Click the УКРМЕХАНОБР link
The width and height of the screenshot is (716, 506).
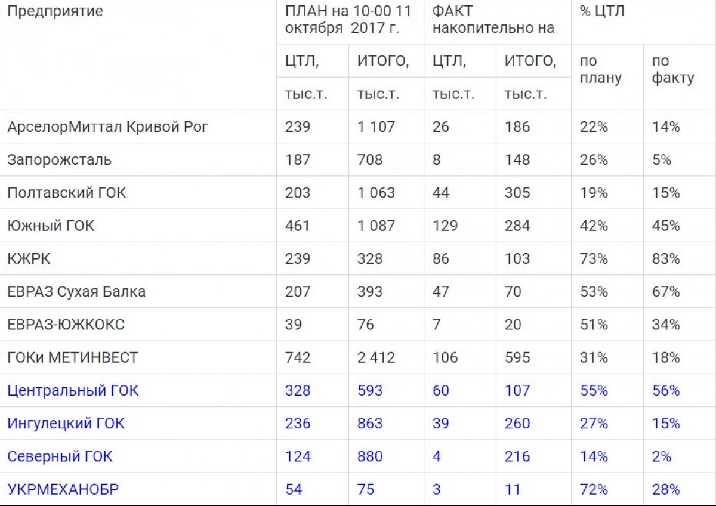(x=63, y=489)
